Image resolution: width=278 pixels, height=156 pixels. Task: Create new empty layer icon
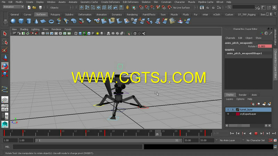click(x=264, y=104)
